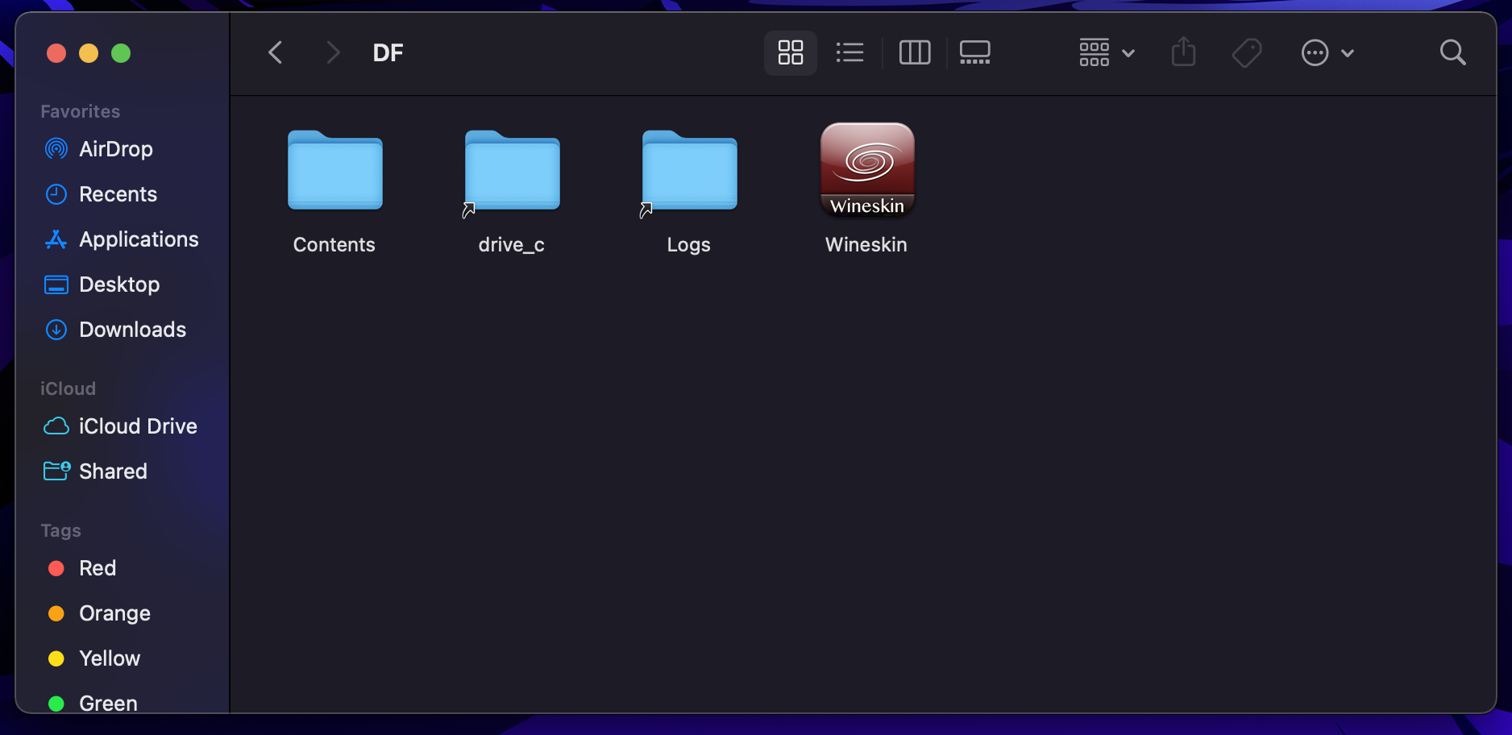Select the Wineskin app icon

click(867, 170)
